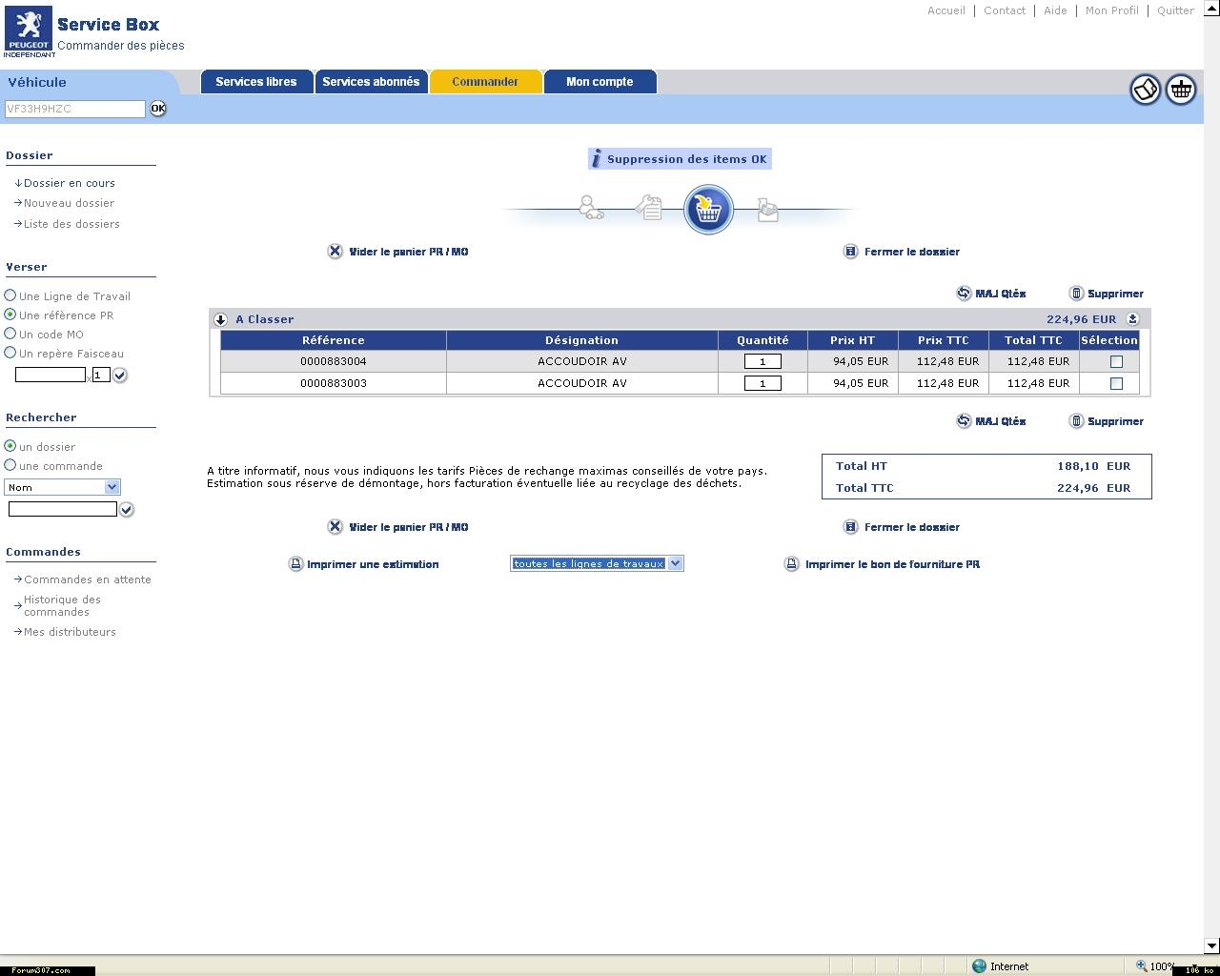Click the printer icon for 'Imprimer une estimation'
The height and width of the screenshot is (976, 1220).
coord(295,564)
